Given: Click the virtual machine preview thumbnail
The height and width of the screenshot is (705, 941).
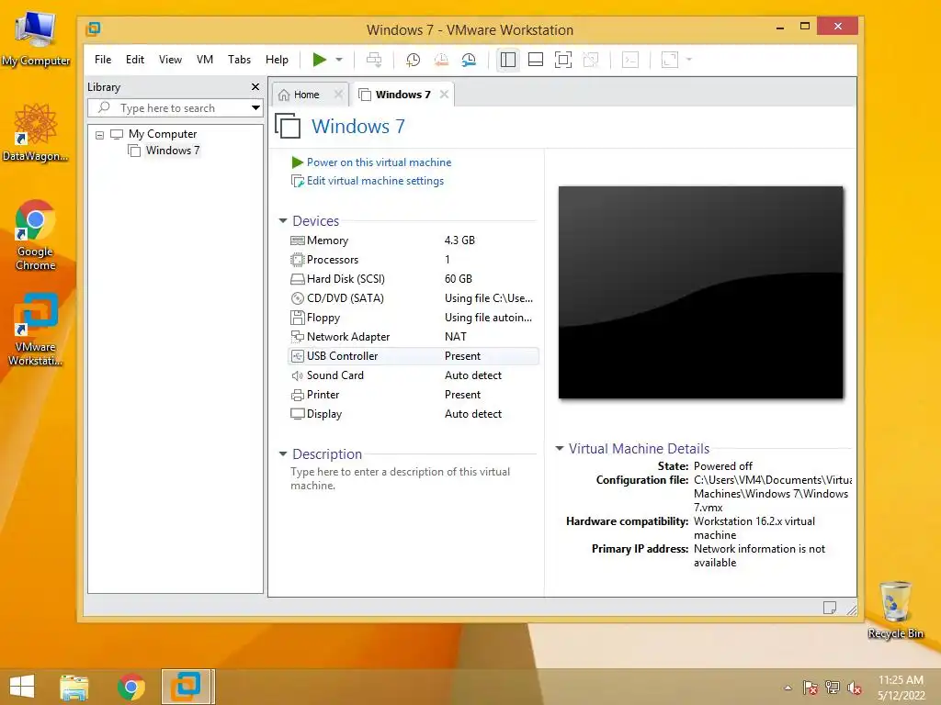Looking at the screenshot, I should 700,292.
